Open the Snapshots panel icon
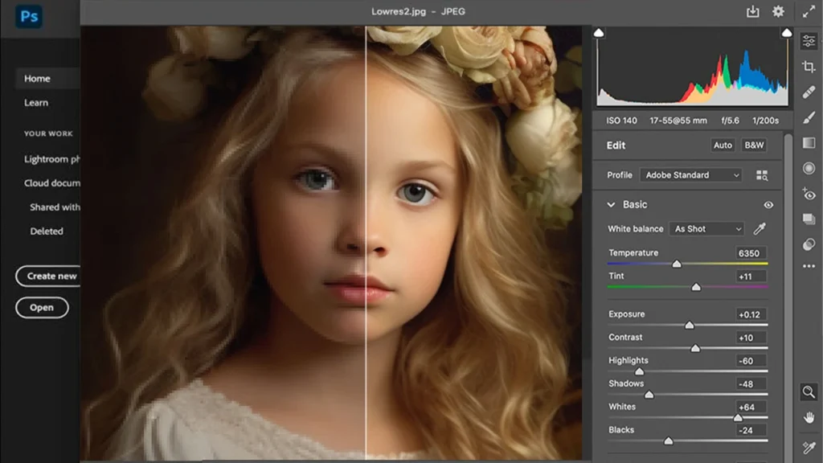 (809, 219)
